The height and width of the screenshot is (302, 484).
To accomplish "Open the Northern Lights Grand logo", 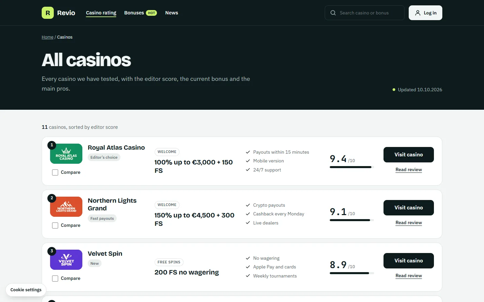I will coord(66,207).
